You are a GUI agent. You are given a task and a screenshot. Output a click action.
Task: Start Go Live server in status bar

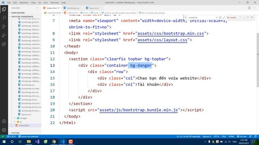[242, 137]
